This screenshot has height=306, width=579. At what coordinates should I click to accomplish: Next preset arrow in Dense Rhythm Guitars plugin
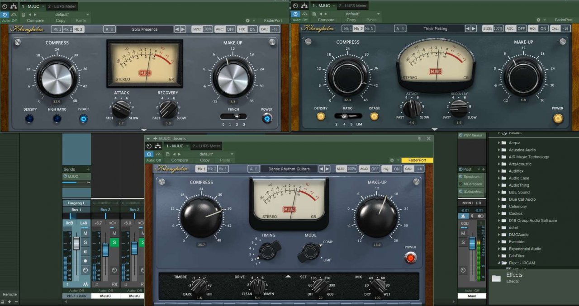[x=327, y=169]
